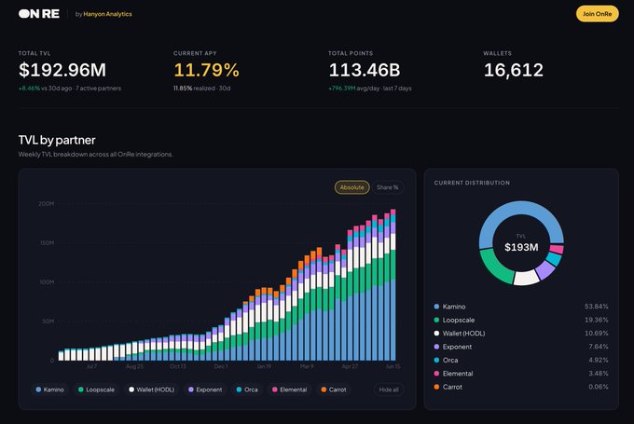Click the Current Distribution panel title
Viewport: 634px width, 424px height.
point(472,183)
